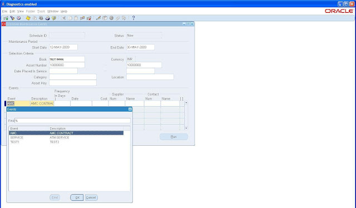Click the scroll down arrow of events grid
Viewport: 356px width, 208px height.
click(x=186, y=128)
